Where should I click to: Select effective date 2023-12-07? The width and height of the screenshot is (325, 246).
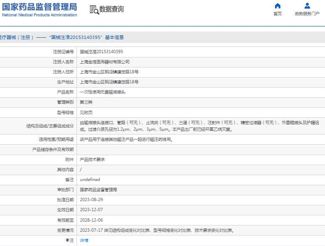click(91, 210)
